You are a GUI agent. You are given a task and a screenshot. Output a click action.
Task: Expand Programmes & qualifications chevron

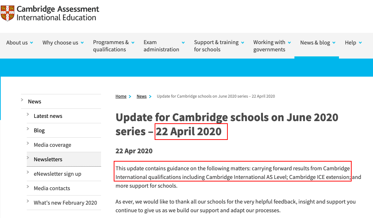coord(133,43)
